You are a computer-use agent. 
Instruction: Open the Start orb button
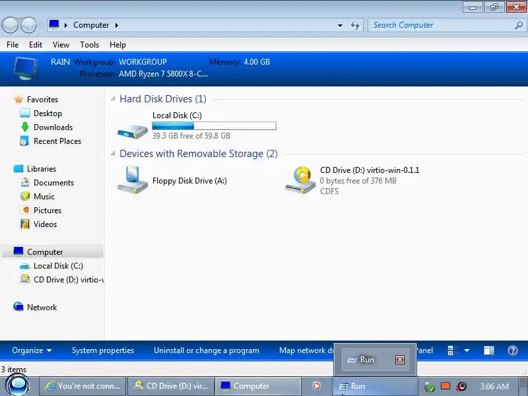(x=18, y=385)
